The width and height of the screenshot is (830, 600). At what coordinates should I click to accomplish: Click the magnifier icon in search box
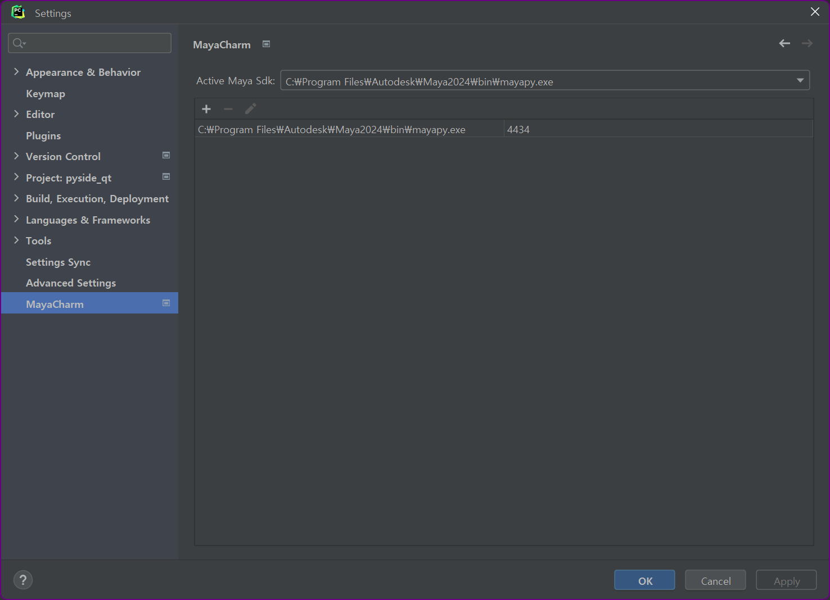pyautogui.click(x=17, y=43)
